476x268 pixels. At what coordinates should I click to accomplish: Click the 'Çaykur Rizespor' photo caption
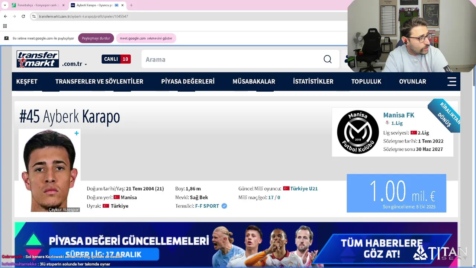pos(64,210)
